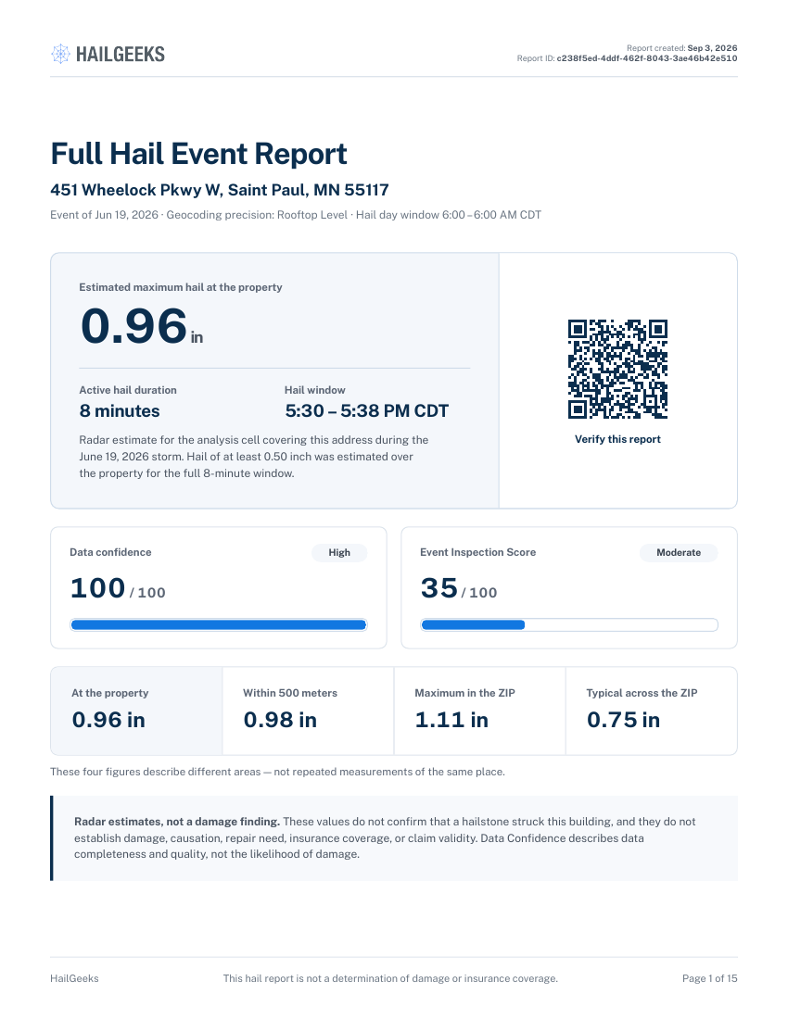Click the 'Page 1 of 15' footer text
Image resolution: width=788 pixels, height=1019 pixels.
coord(710,979)
